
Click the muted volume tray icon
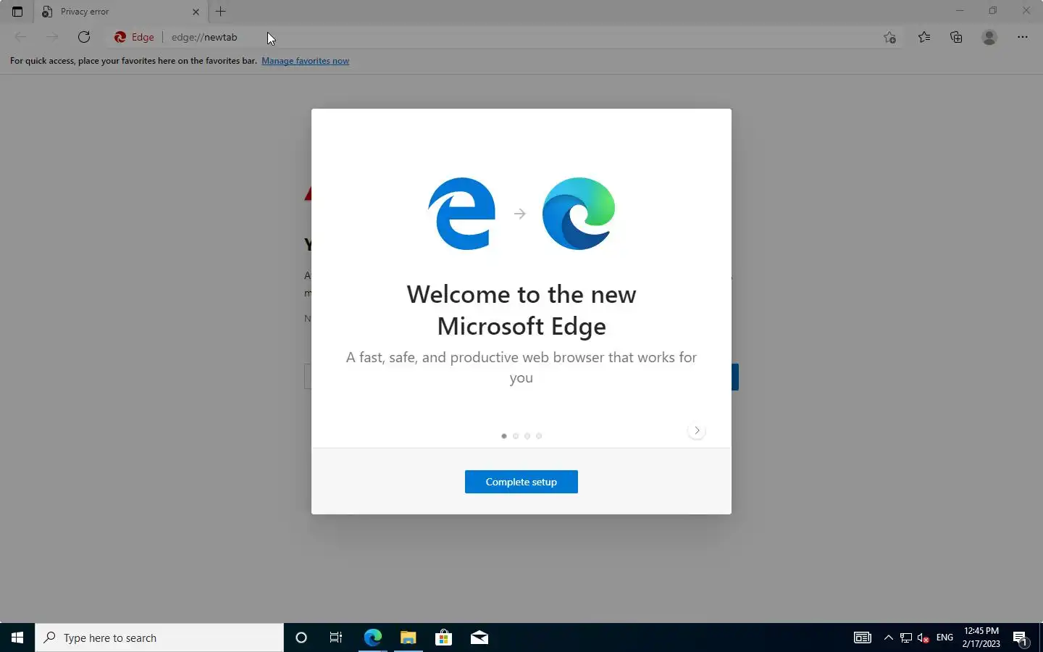click(923, 638)
